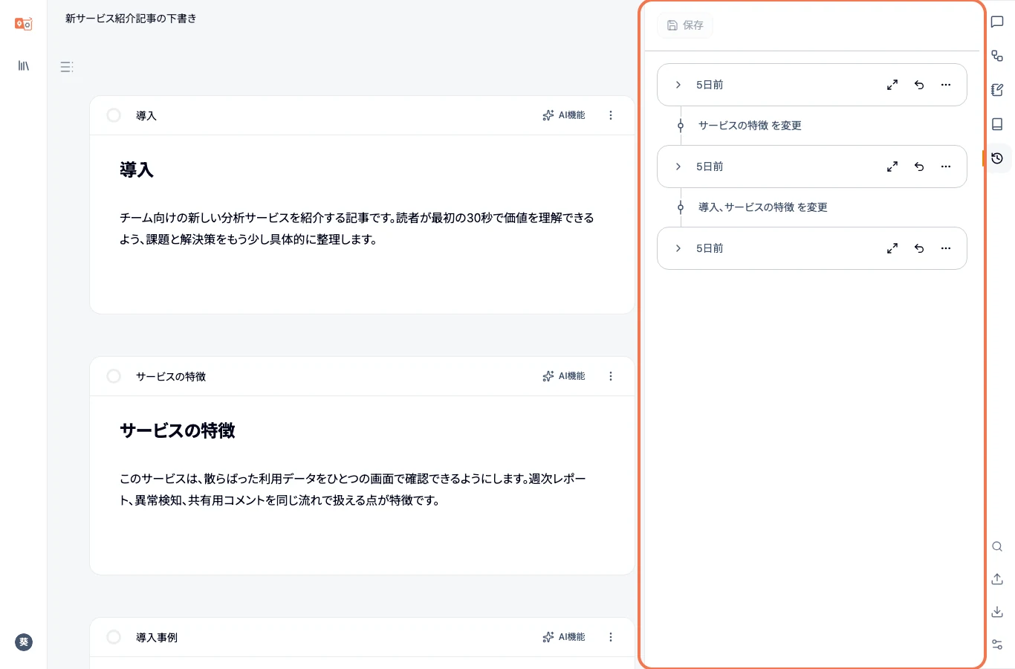Image resolution: width=1015 pixels, height=669 pixels.
Task: Click the サービスの特徴 heading in editor
Action: [178, 431]
